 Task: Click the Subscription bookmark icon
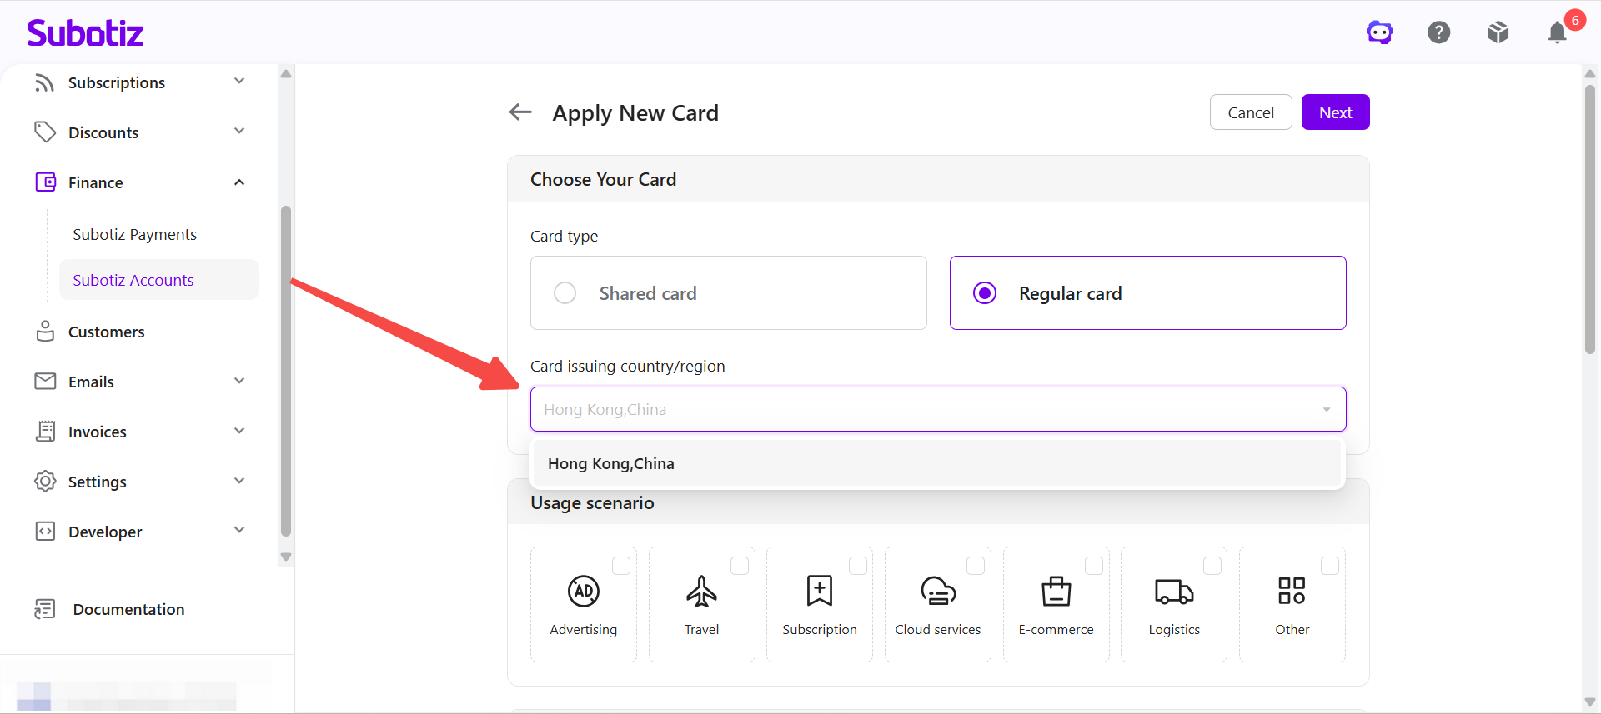820,591
